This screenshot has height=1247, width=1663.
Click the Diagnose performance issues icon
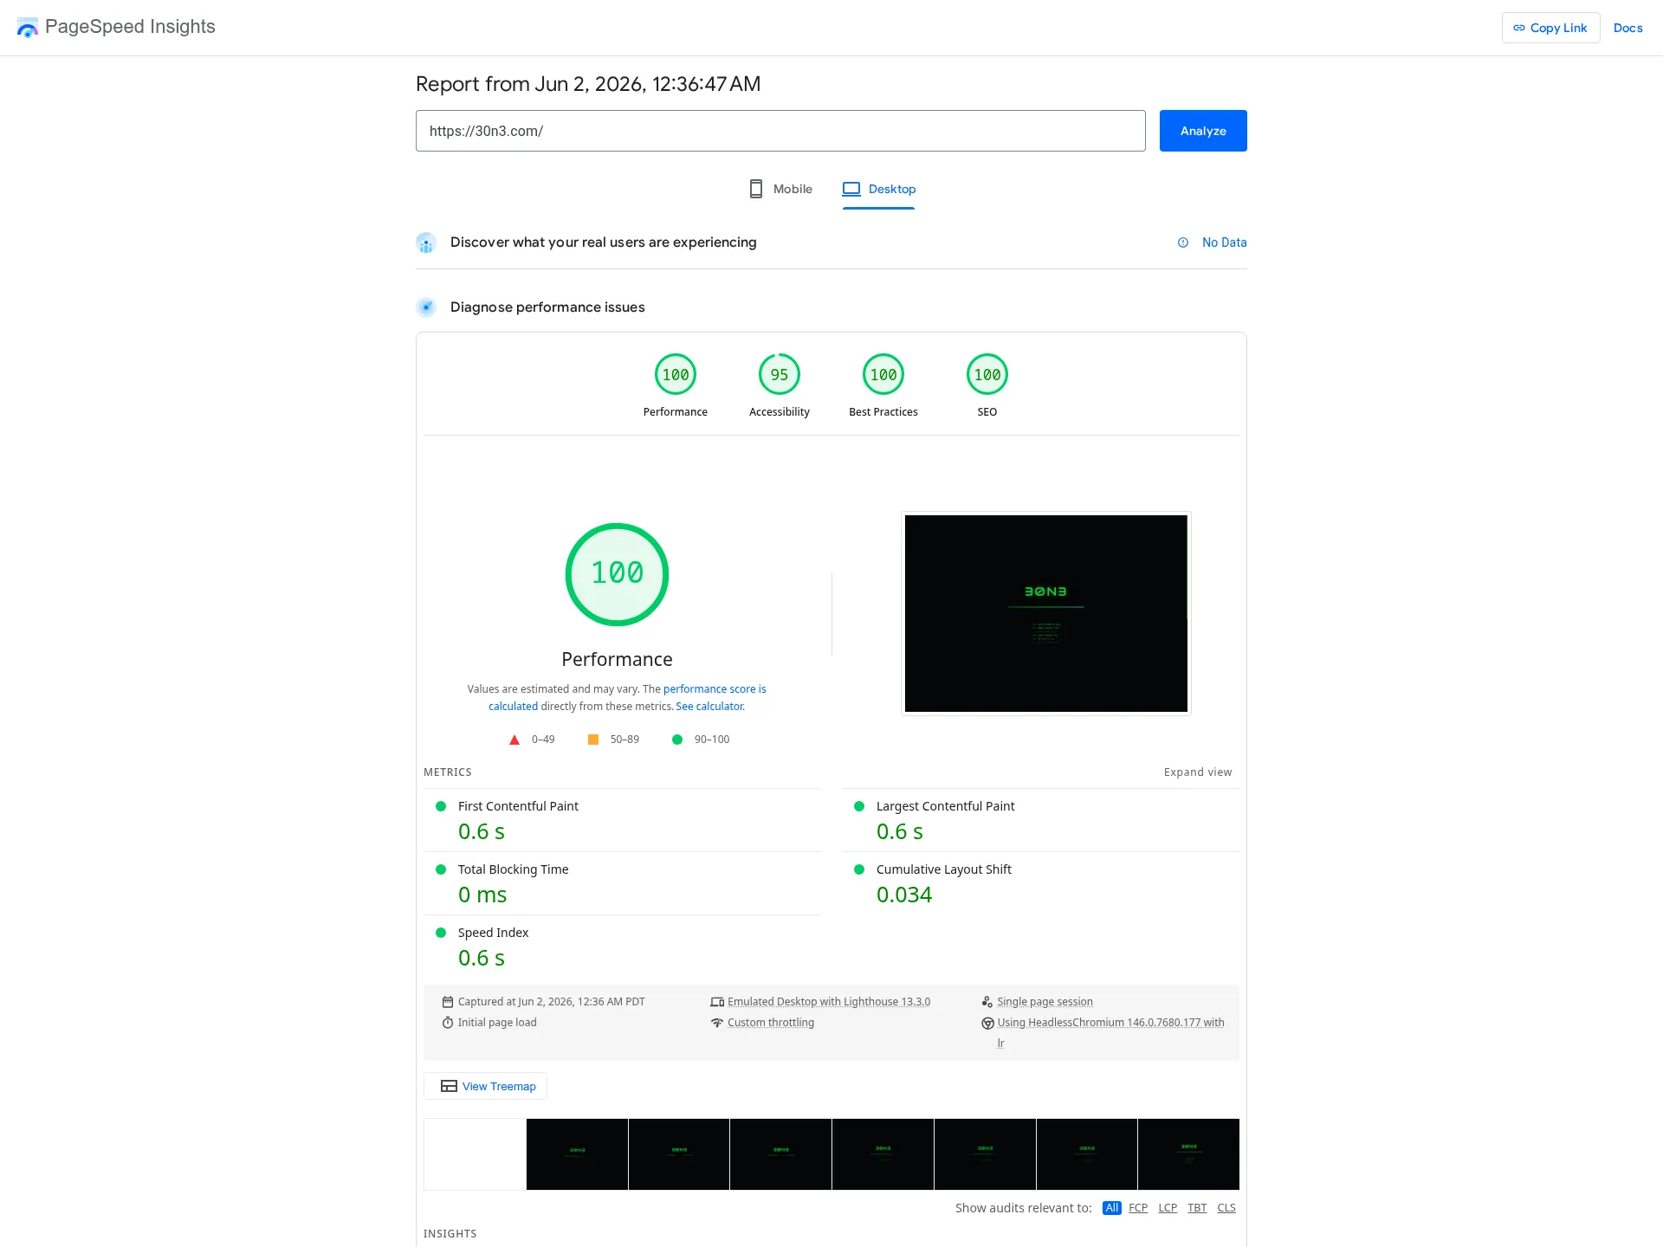click(425, 307)
